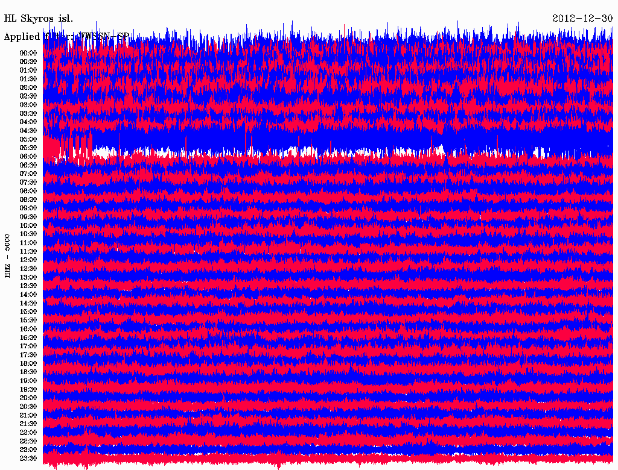This screenshot has height=470, width=618.
Task: Select the 20:00 time label
Action: coord(28,398)
